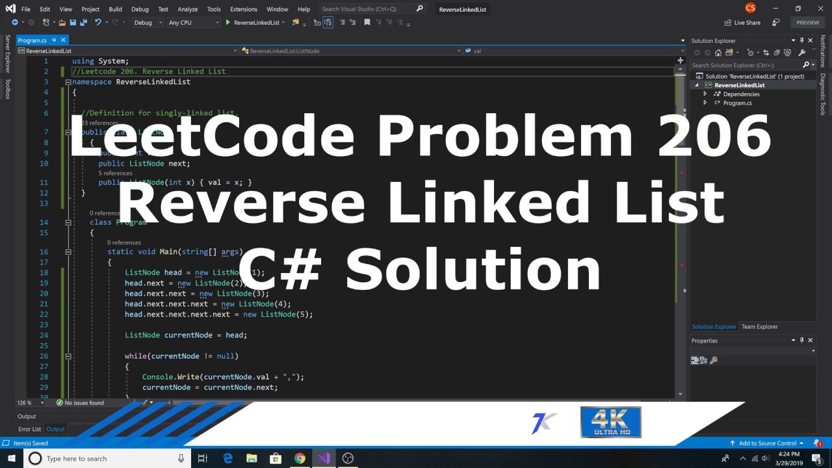Toggle auto-hide pin on Properties panel
The width and height of the screenshot is (832, 468).
coord(801,341)
